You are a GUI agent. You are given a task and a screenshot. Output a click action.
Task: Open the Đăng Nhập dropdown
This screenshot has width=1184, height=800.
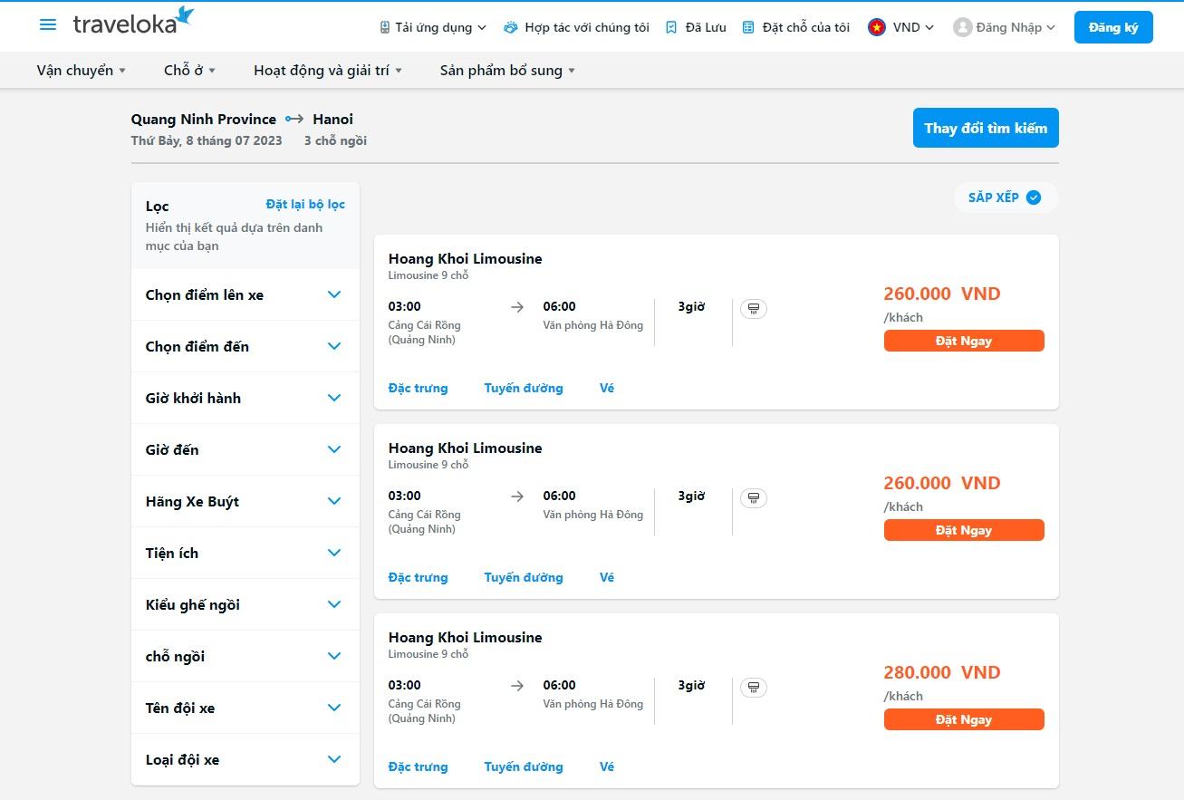point(1005,27)
